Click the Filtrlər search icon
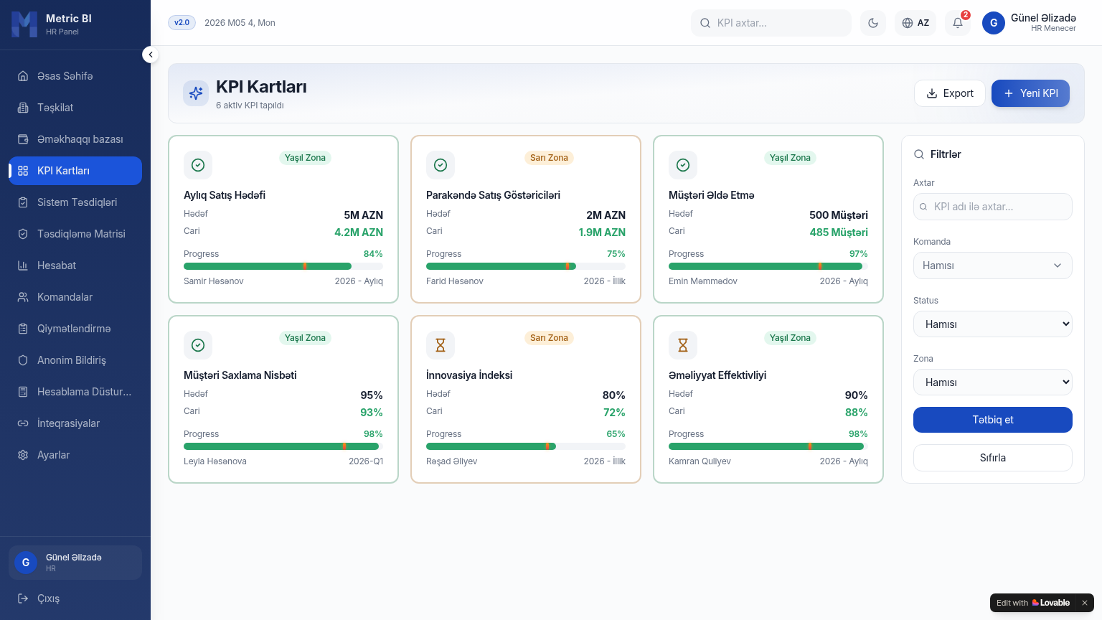The height and width of the screenshot is (620, 1102). pyautogui.click(x=919, y=154)
